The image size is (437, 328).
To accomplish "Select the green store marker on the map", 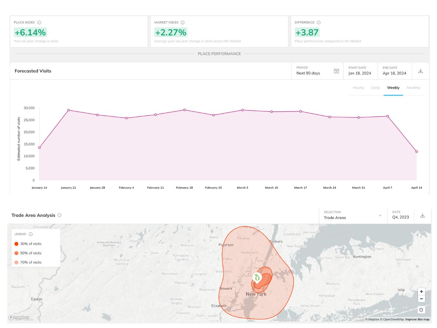I will (x=257, y=278).
